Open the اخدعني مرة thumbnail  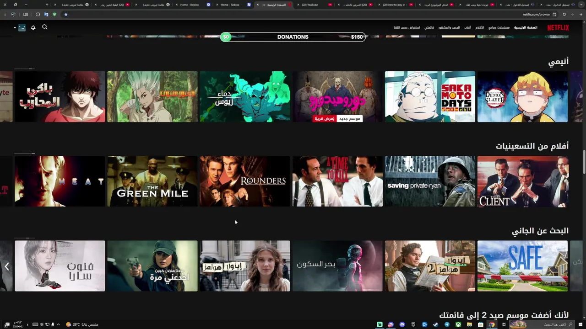[x=152, y=266]
